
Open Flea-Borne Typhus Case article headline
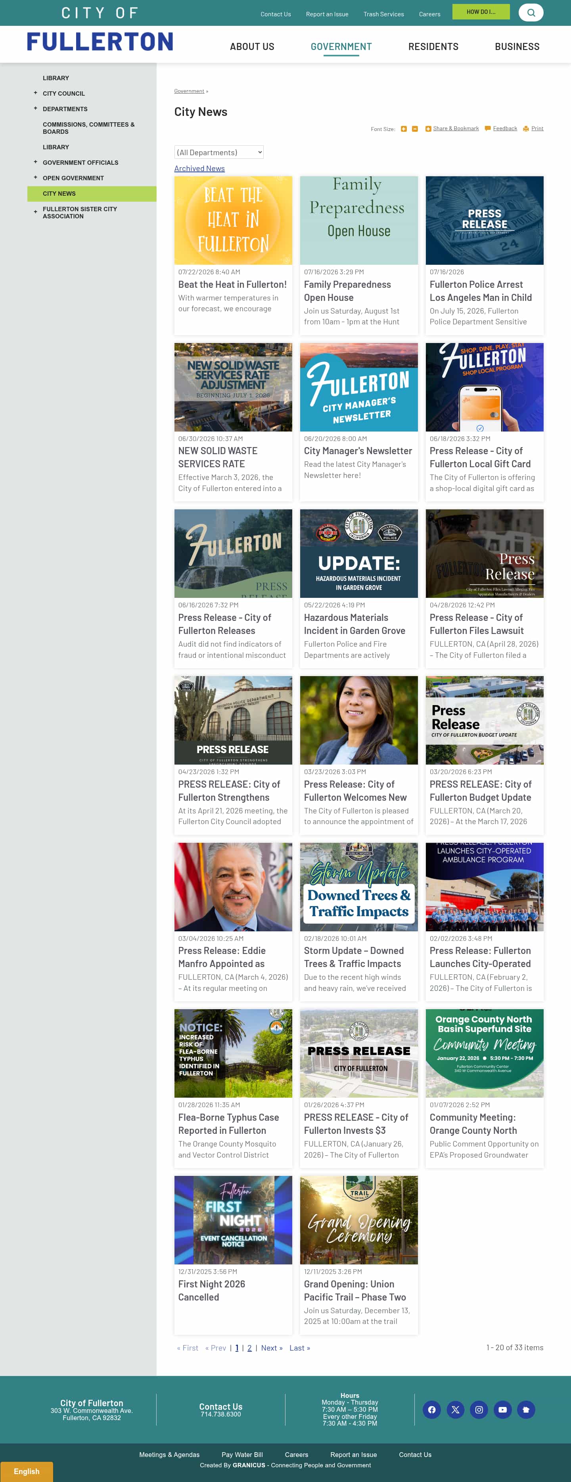[229, 1124]
